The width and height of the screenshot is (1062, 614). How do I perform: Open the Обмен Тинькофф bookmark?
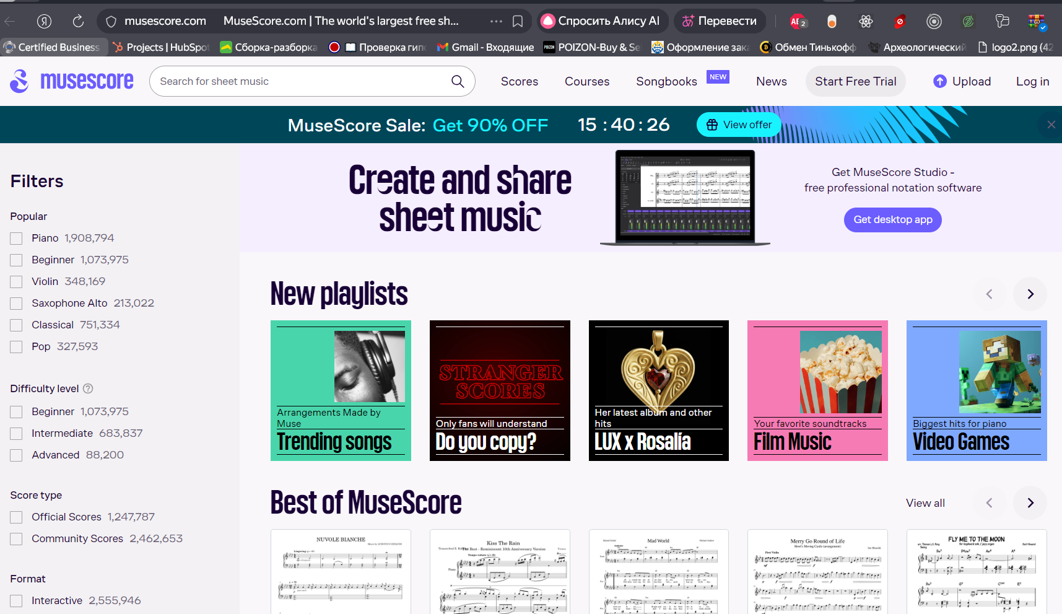(808, 47)
